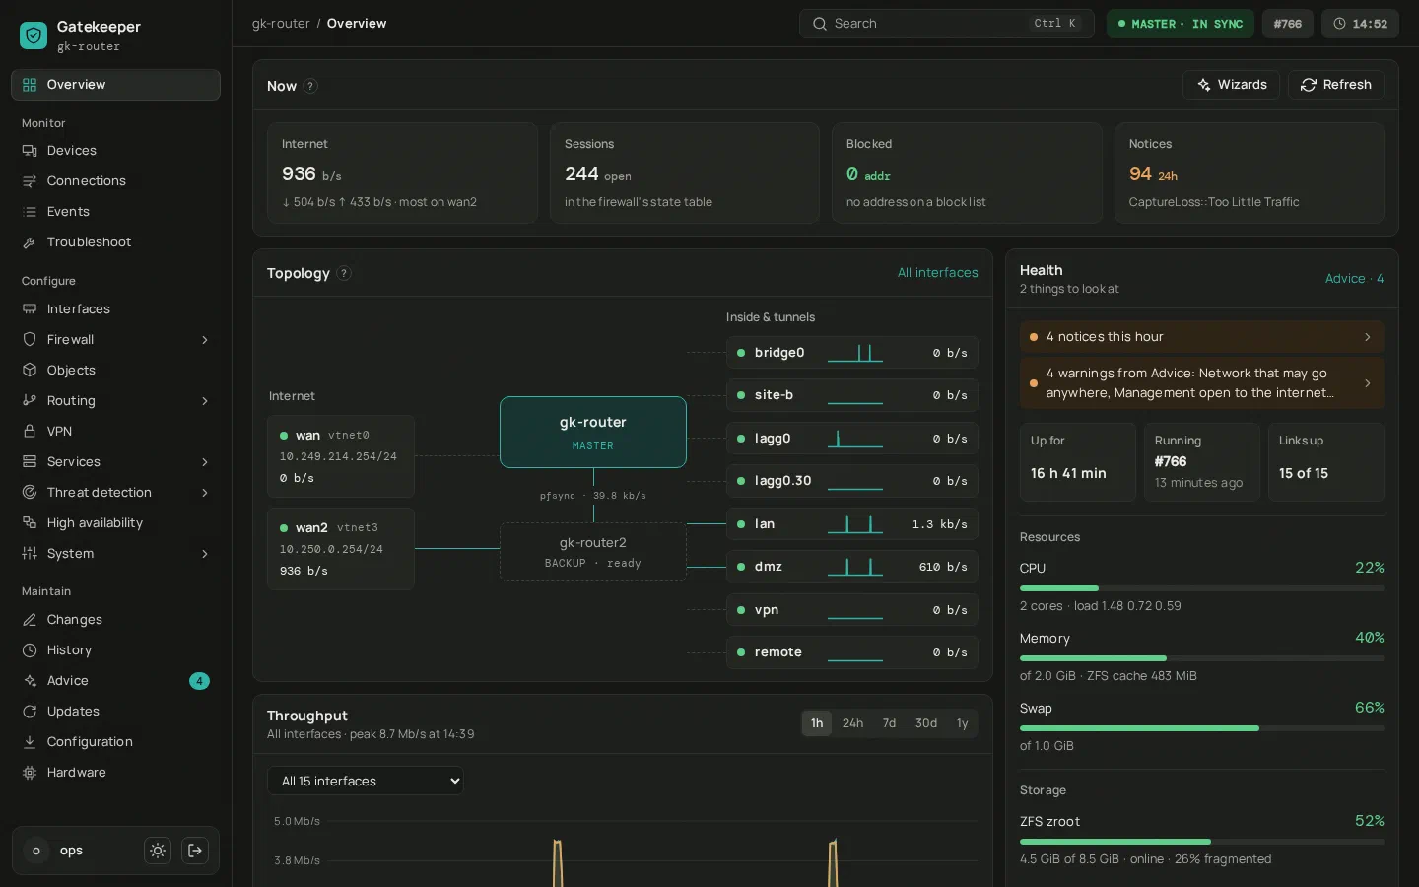Expand the Routing menu section
The height and width of the screenshot is (887, 1419).
205,401
